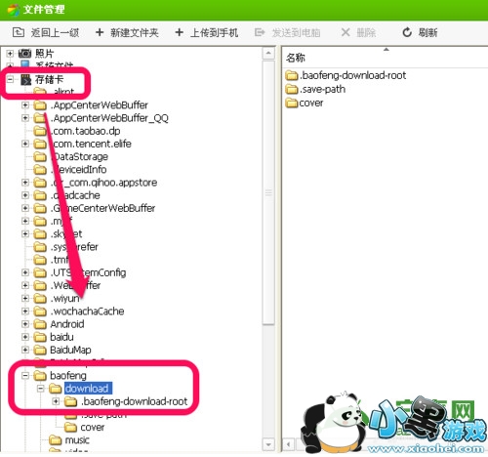Viewport: 488px width, 457px height.
Task: Collapse the 存储卡 tree node
Action: coord(10,79)
